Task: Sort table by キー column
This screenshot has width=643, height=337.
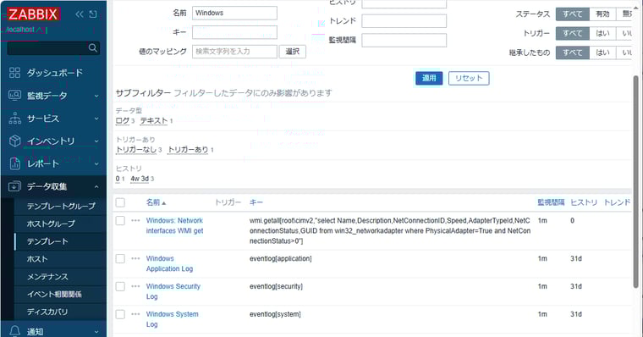Action: pyautogui.click(x=256, y=202)
